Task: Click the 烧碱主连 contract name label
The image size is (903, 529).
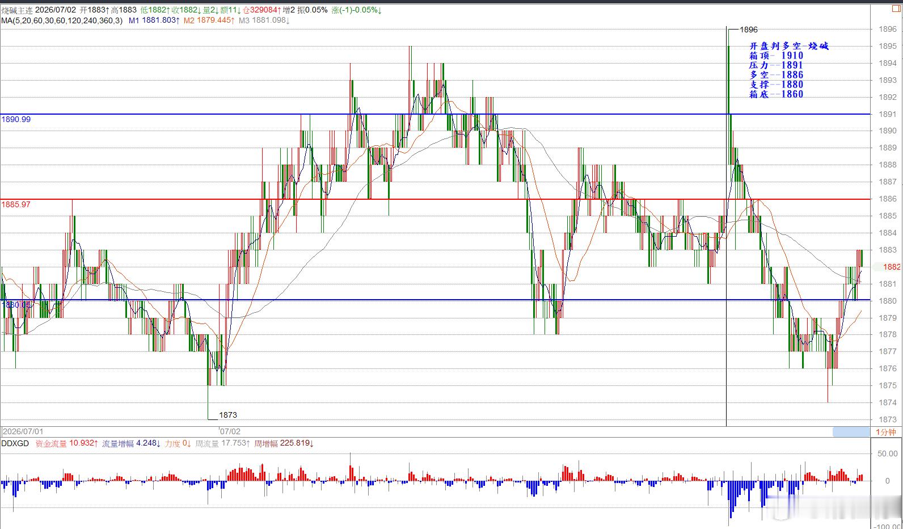Action: 17,10
